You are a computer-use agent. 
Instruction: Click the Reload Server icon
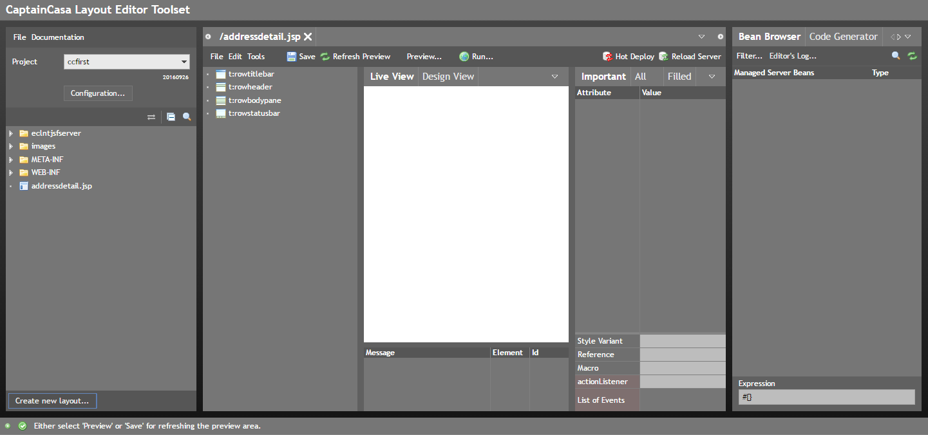coord(663,57)
